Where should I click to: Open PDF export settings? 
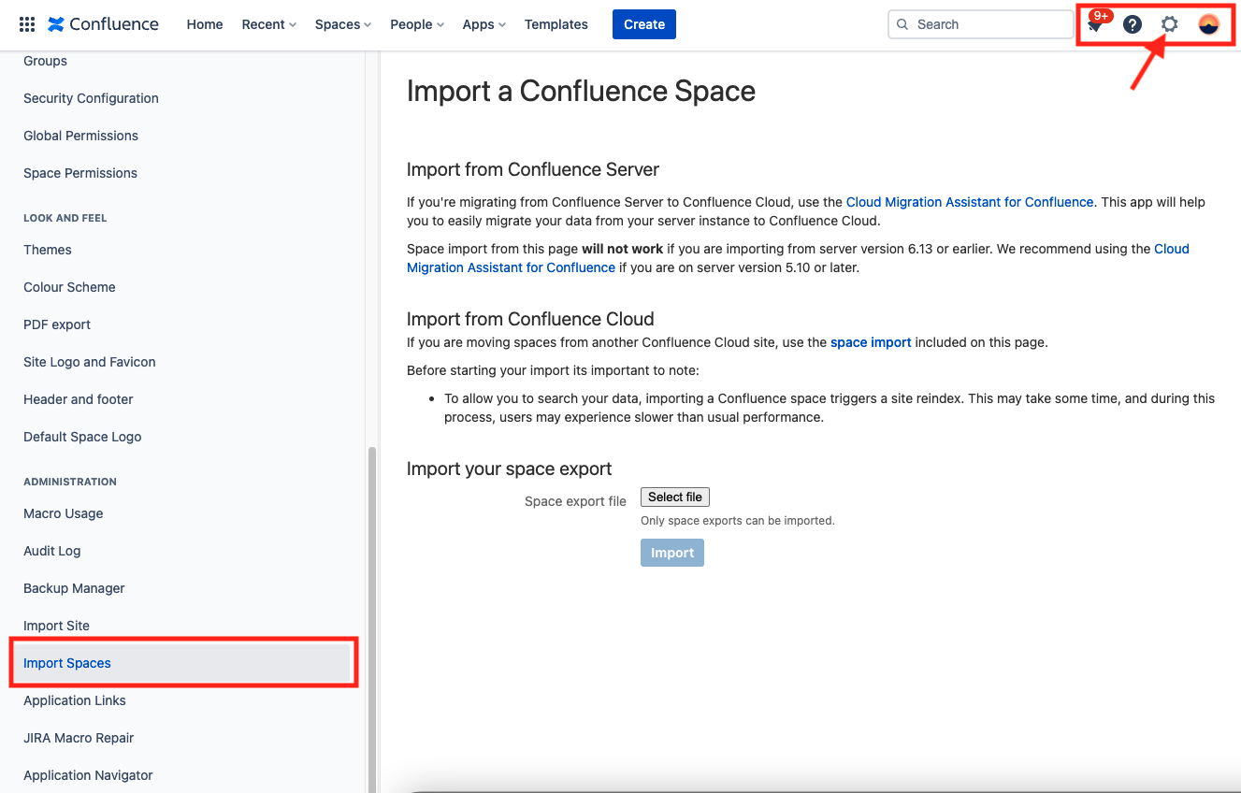click(57, 324)
